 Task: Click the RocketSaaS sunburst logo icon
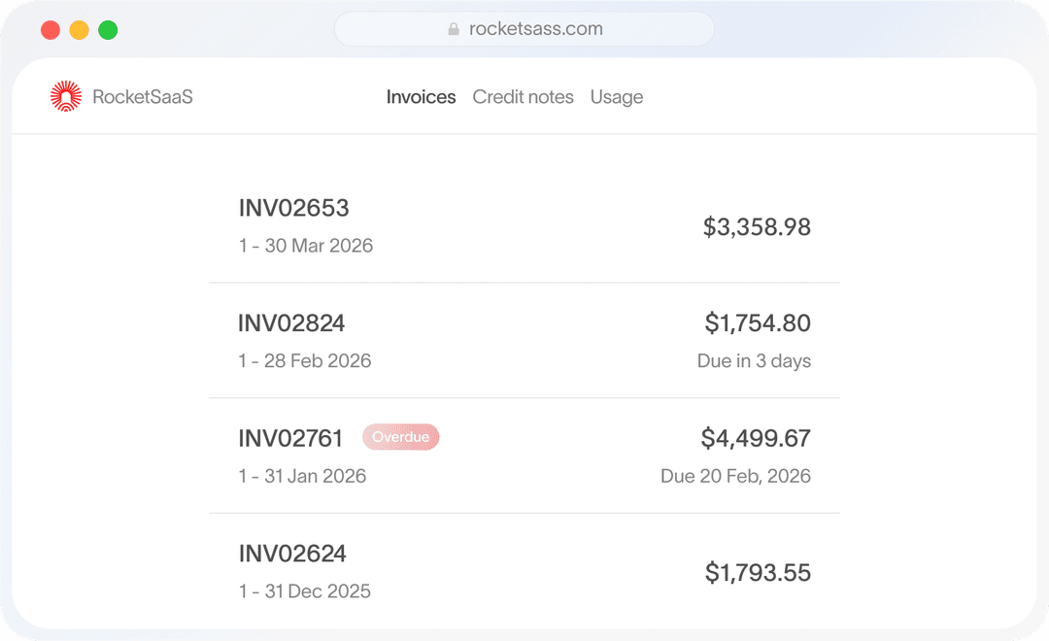coord(66,96)
